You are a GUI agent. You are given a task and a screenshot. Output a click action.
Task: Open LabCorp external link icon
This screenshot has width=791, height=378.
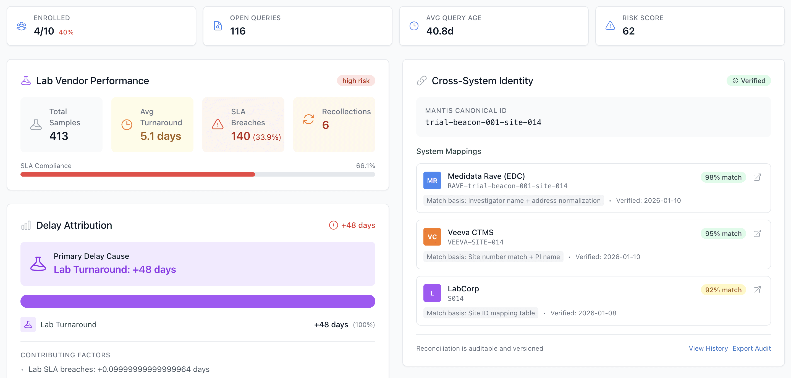[757, 290]
